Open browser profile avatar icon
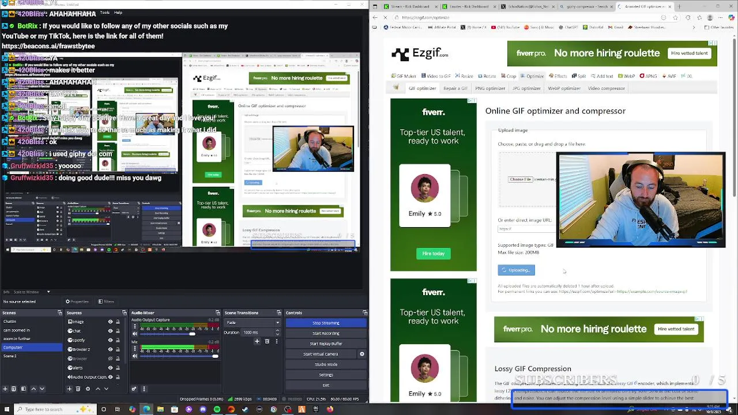This screenshot has height=415, width=738. click(x=710, y=17)
